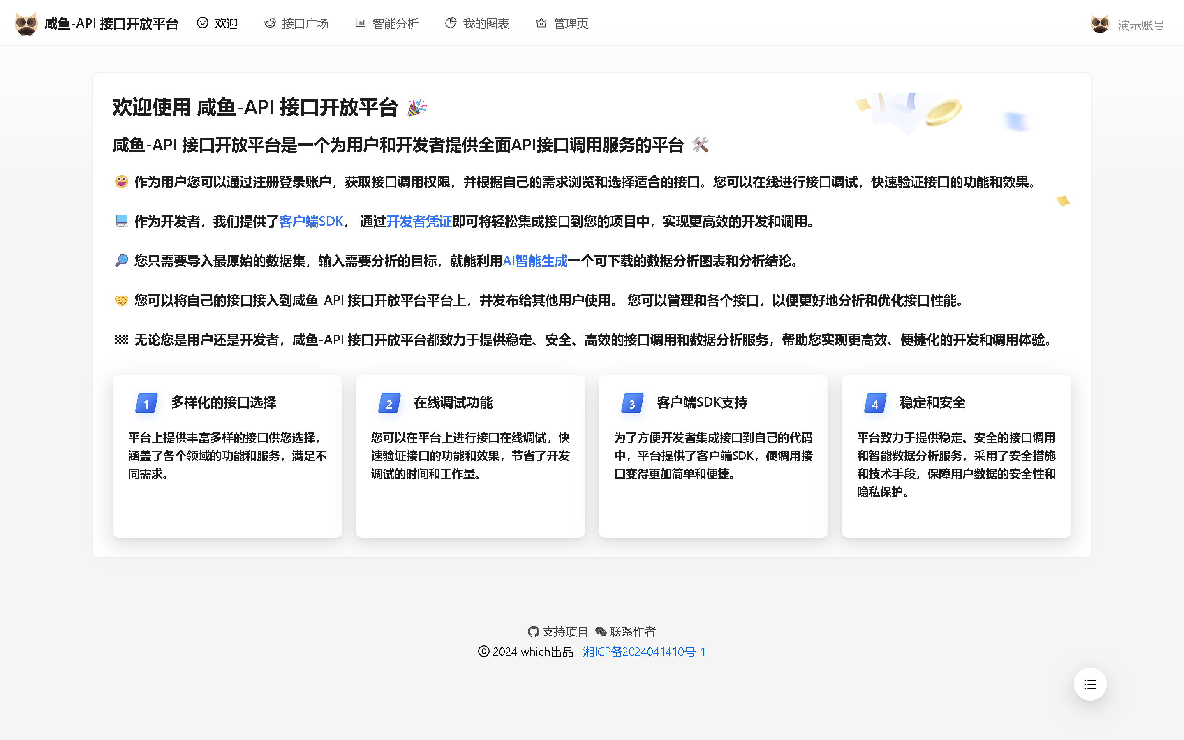Select the 在线调试功能 card title

(453, 402)
